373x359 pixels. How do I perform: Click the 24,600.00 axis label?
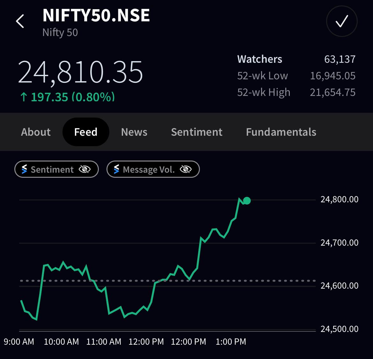pos(340,285)
